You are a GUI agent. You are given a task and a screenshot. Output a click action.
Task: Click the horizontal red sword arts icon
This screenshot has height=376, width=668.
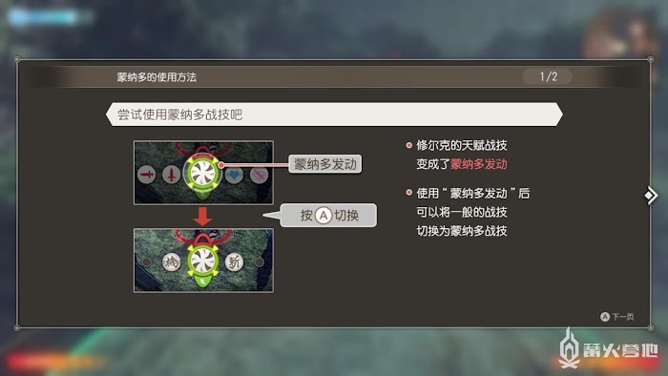pyautogui.click(x=147, y=175)
